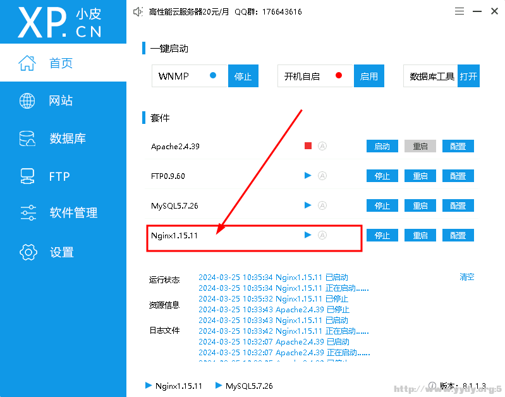505x397 pixels.
Task: Click the version info icon
Action: click(432, 385)
